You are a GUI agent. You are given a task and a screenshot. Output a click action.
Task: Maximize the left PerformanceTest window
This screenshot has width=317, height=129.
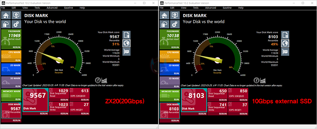pyautogui.click(x=144, y=3)
